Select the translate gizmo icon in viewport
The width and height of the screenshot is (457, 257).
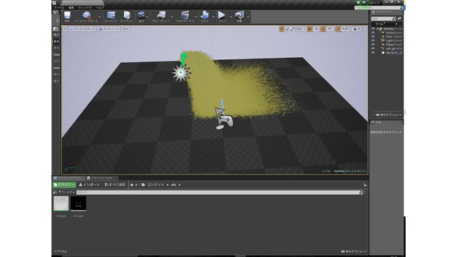pyautogui.click(x=281, y=29)
